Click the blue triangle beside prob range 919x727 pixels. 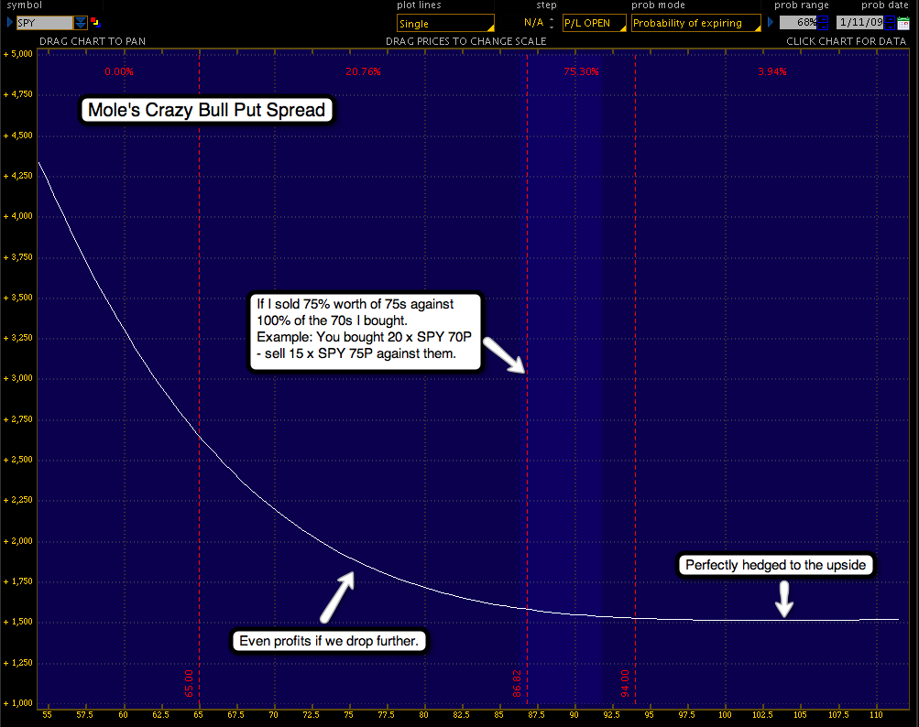tap(771, 22)
